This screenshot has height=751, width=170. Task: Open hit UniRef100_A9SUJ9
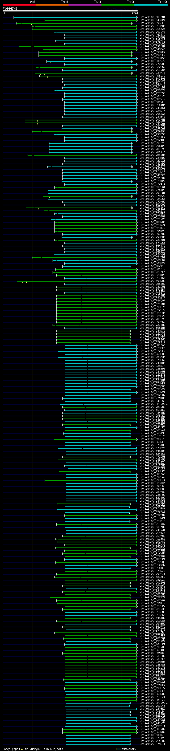coord(152,76)
